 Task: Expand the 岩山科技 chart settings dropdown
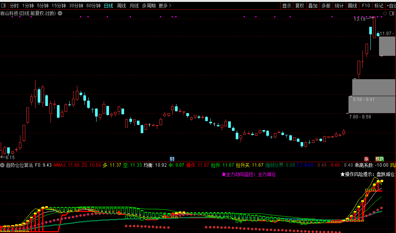pyautogui.click(x=60, y=13)
